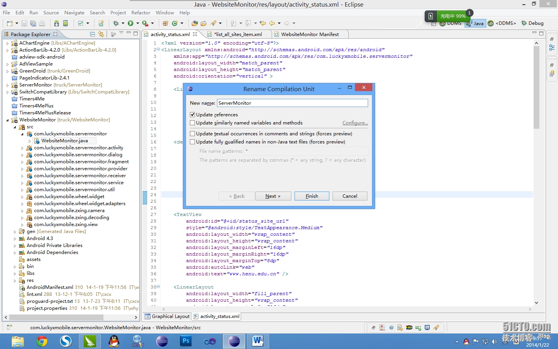Select the lint.xml file

pos(34,294)
